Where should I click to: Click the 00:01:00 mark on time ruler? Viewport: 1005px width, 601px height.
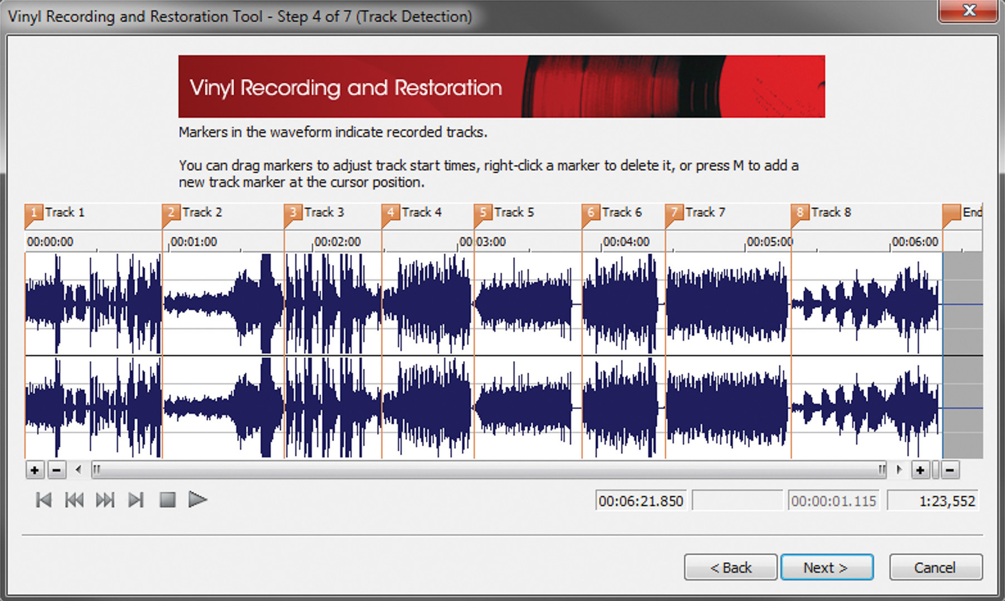pyautogui.click(x=193, y=242)
